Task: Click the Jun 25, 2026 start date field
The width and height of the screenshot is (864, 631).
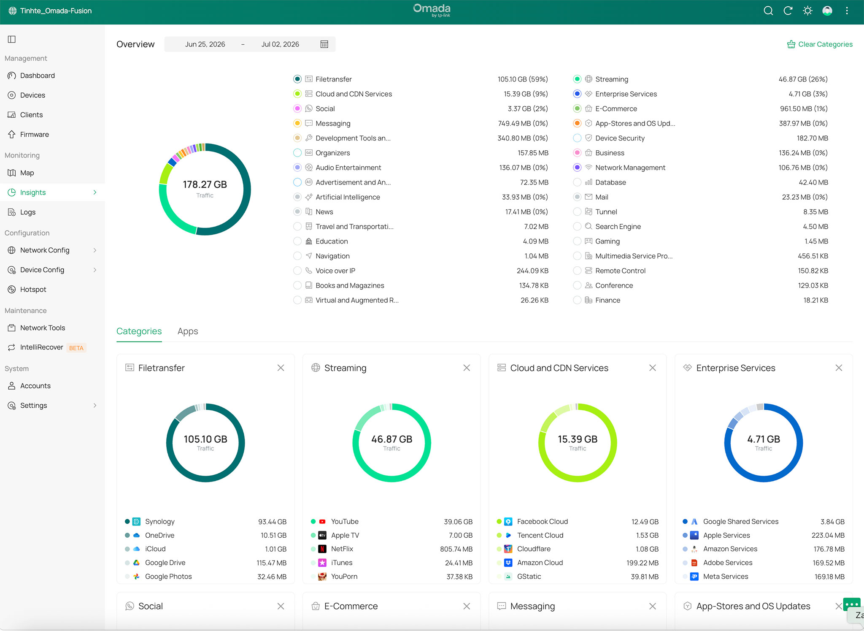Action: click(205, 44)
